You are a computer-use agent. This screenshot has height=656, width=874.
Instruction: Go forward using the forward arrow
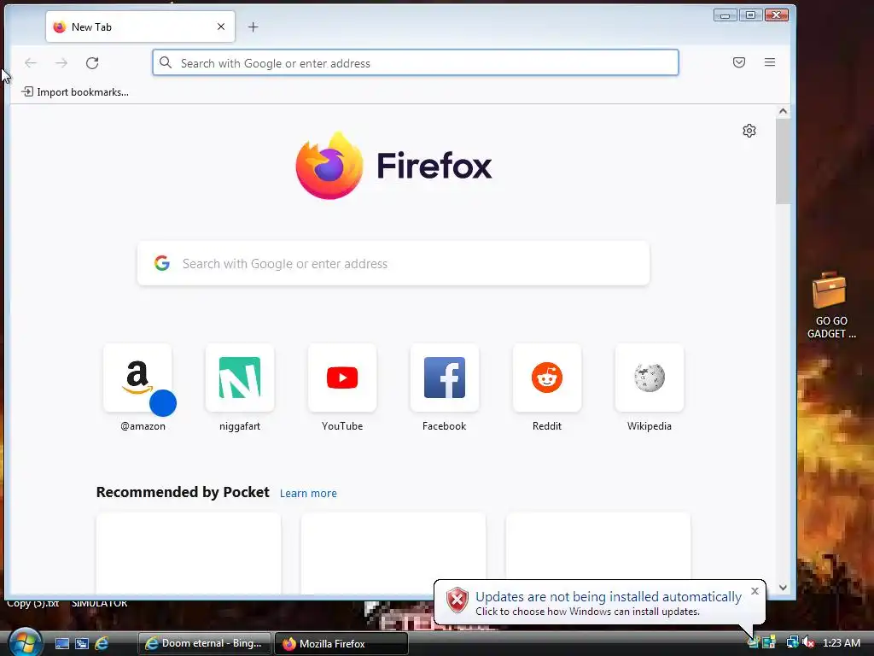61,63
